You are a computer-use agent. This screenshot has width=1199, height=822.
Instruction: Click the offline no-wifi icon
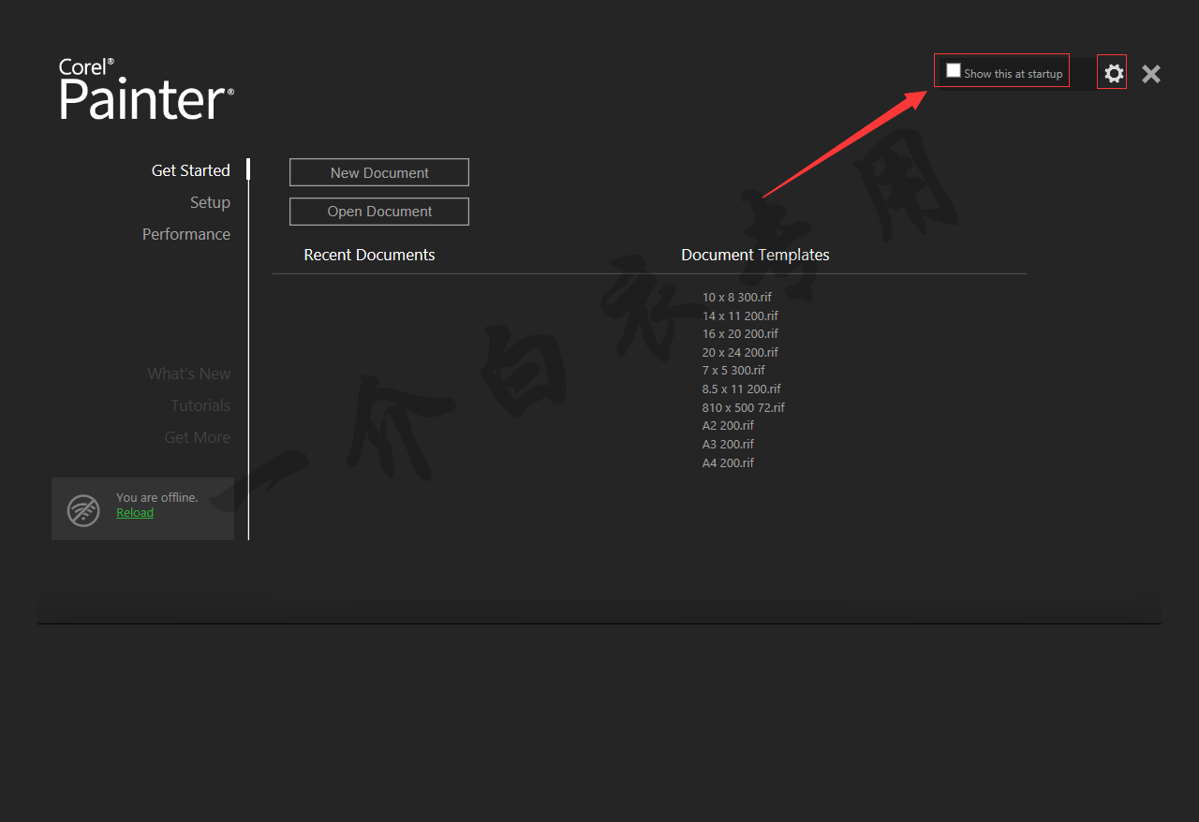tap(83, 510)
